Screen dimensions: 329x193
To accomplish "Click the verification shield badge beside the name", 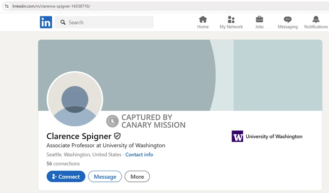I will click(x=117, y=136).
